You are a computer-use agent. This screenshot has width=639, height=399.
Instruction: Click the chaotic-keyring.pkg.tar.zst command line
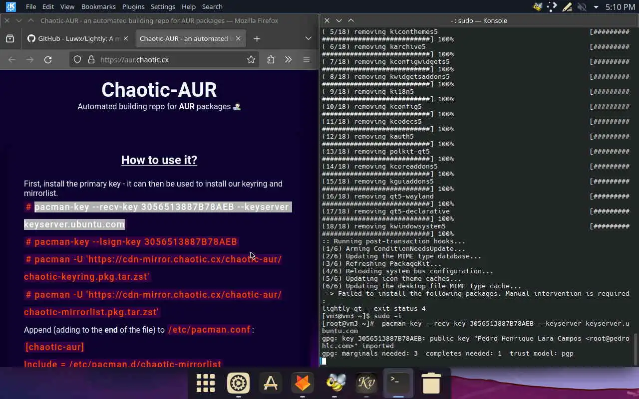[153, 268]
